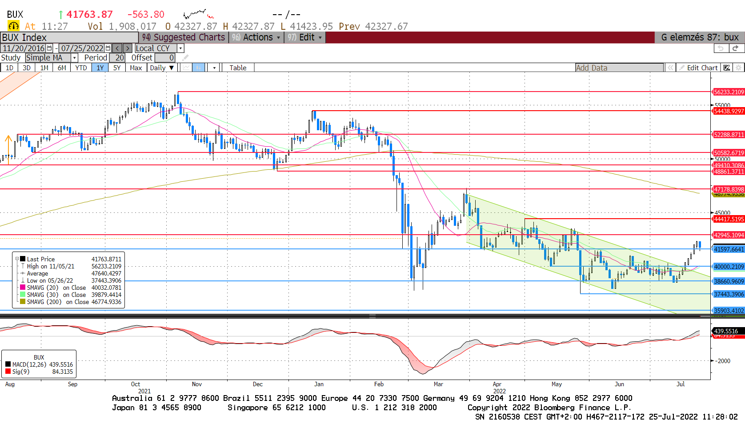Expand the chart type dropdown arrow

214,68
